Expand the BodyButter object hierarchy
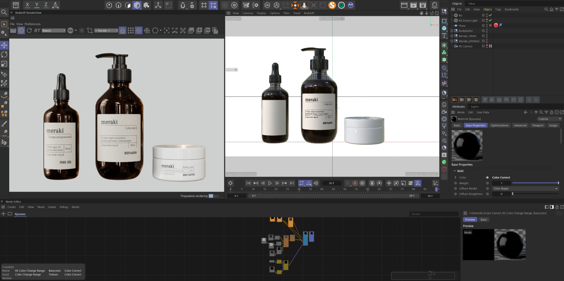Image resolution: width=564 pixels, height=281 pixels. [x=452, y=31]
